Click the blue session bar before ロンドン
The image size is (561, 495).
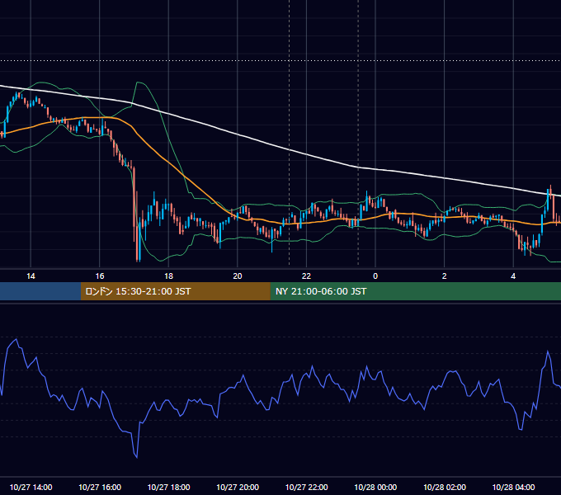coord(40,291)
